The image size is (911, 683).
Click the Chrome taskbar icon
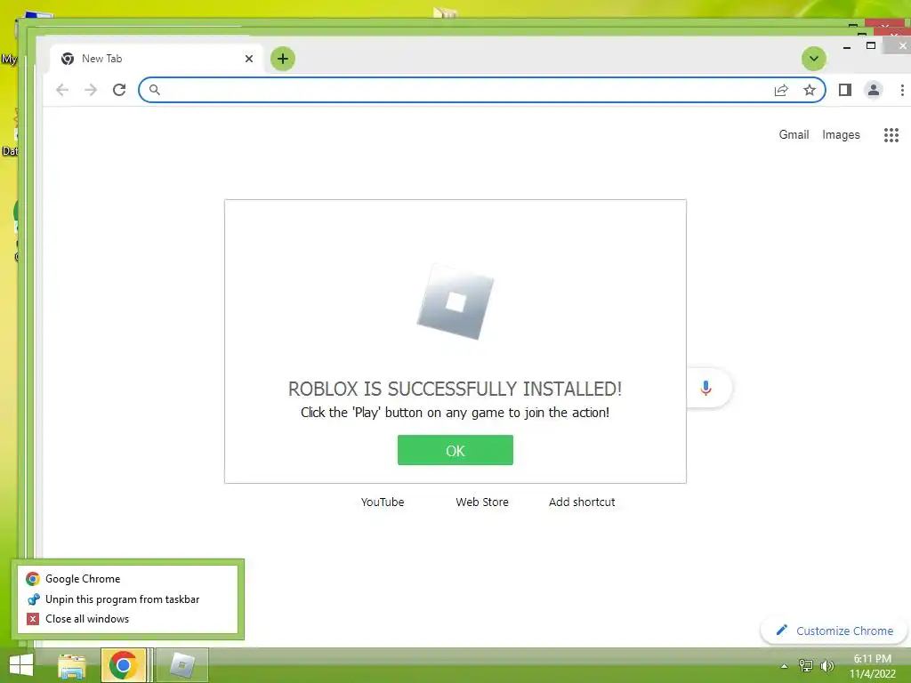123,665
